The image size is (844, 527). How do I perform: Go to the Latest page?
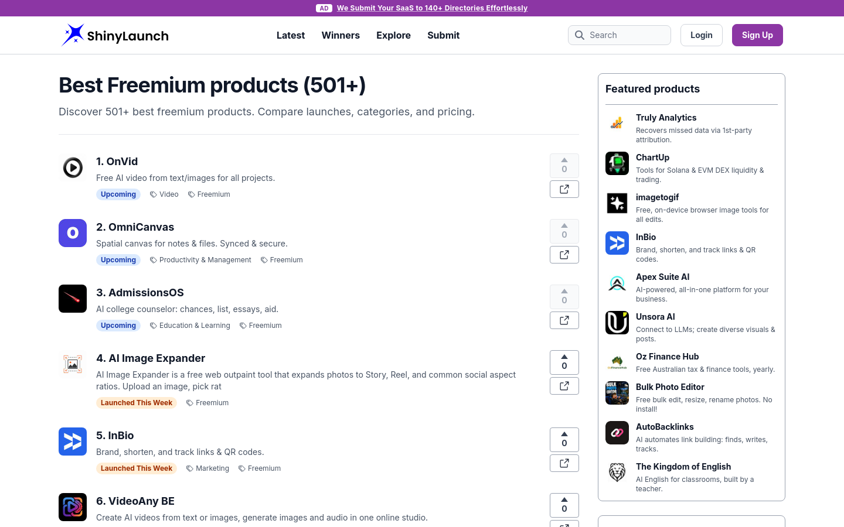click(291, 35)
